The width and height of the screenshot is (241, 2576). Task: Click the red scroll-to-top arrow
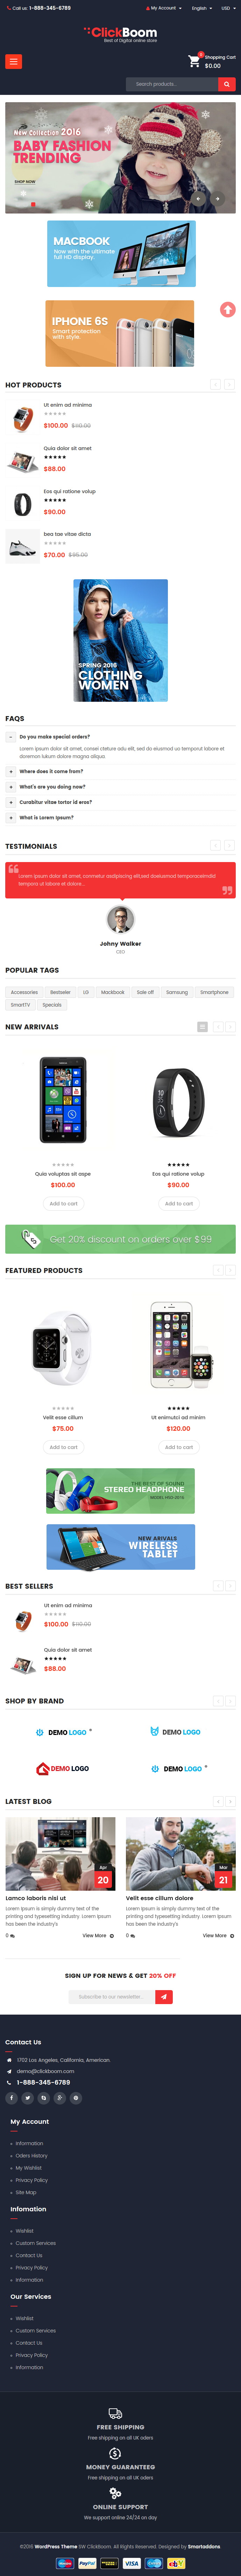(x=228, y=310)
